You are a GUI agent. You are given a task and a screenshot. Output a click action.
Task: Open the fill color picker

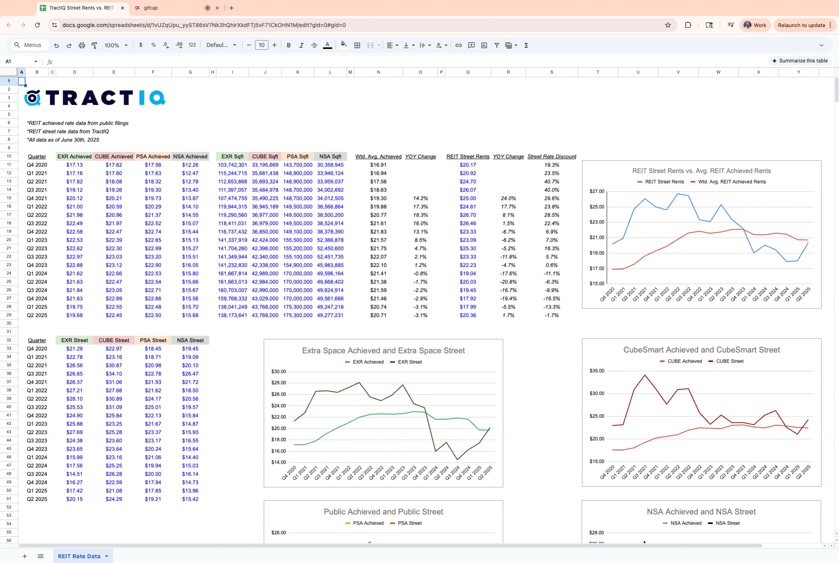(x=343, y=45)
